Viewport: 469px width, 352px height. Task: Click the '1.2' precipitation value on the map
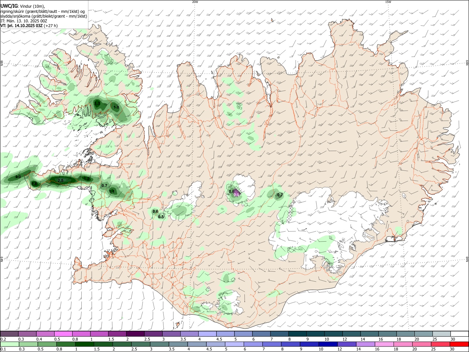tap(87, 179)
